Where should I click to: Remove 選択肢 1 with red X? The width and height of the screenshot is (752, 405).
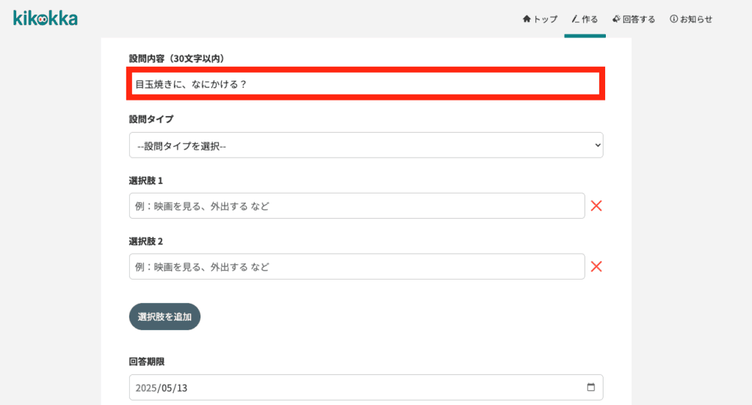pyautogui.click(x=596, y=205)
